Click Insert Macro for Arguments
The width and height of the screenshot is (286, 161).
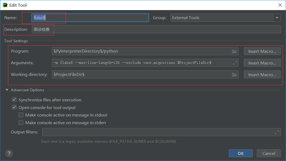[x=262, y=63]
